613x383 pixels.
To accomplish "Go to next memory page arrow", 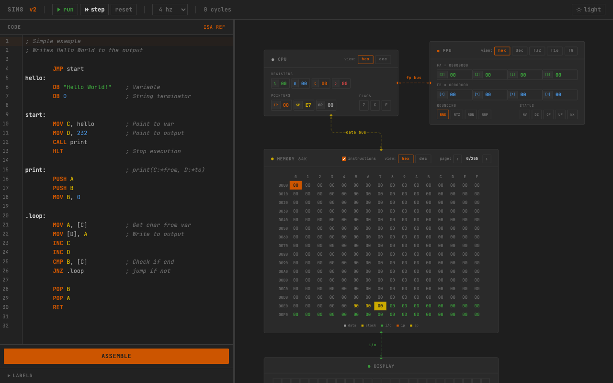I will tap(487, 159).
